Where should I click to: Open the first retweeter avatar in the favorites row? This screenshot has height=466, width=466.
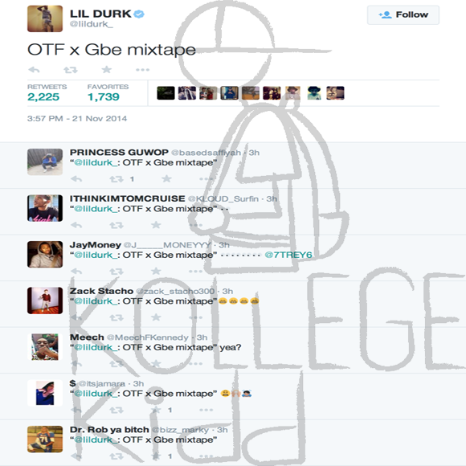point(166,93)
